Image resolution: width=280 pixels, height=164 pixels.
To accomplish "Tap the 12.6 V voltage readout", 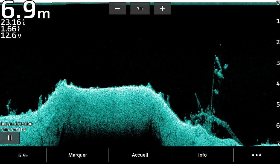I will tap(11, 36).
